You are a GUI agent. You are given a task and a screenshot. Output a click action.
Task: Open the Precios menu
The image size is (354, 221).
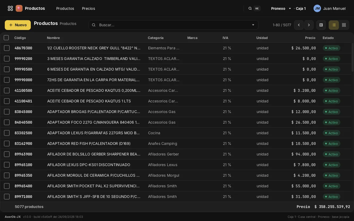[x=88, y=8]
